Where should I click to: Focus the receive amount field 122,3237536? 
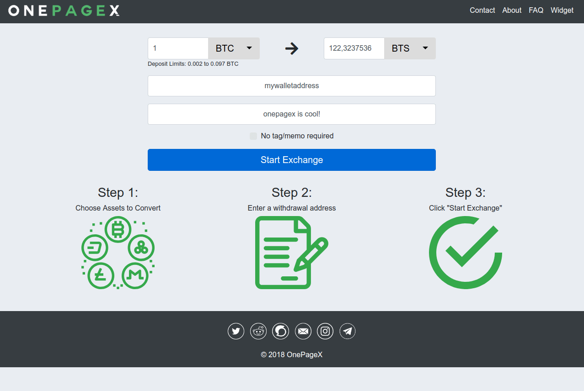point(354,48)
